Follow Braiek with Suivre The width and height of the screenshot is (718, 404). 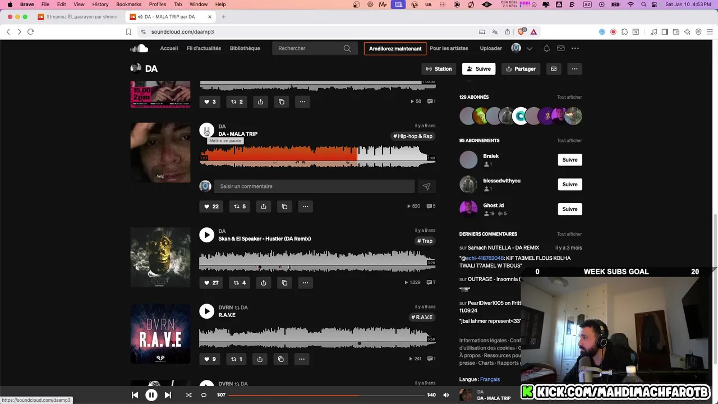(x=569, y=160)
